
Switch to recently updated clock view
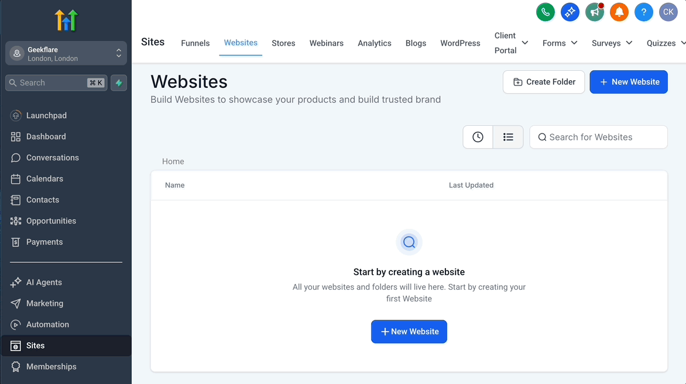pos(478,137)
